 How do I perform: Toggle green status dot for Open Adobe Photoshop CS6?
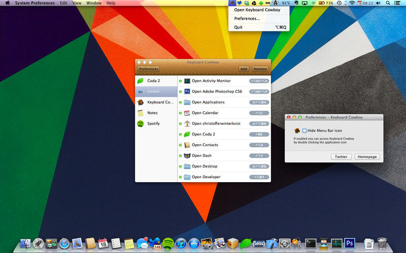181,92
